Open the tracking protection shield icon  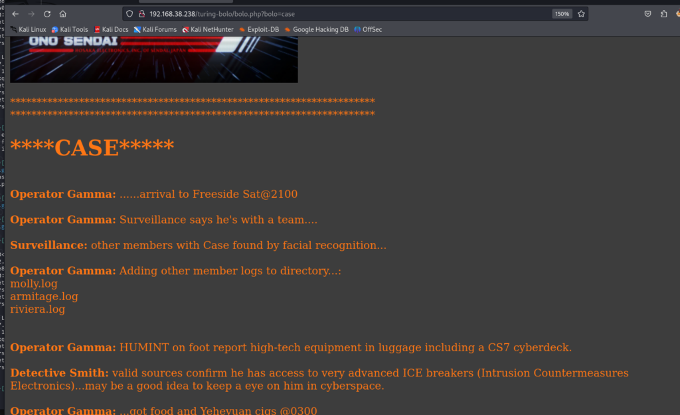129,14
